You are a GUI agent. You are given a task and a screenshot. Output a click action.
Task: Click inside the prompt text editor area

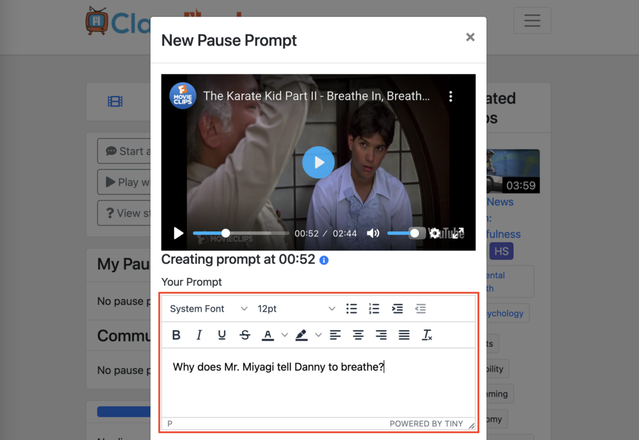point(318,383)
